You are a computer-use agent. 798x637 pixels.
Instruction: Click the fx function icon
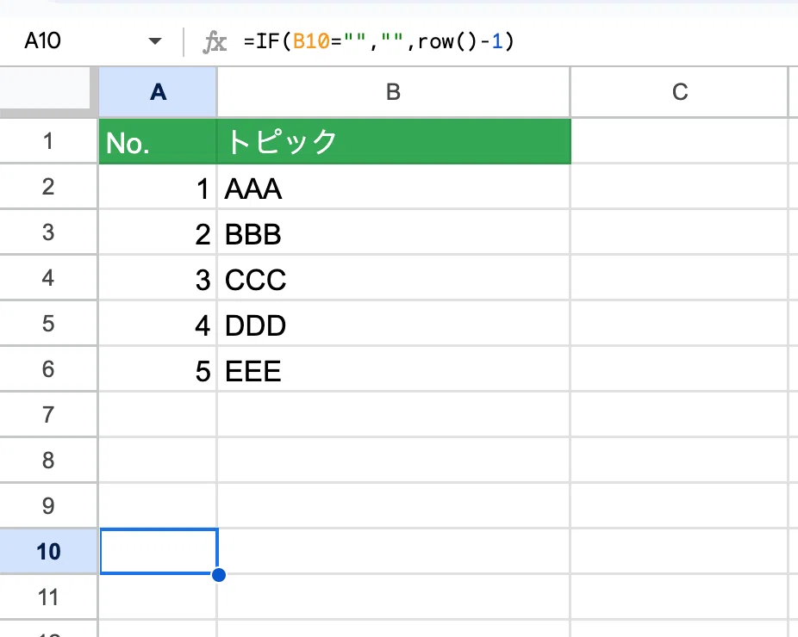point(215,41)
